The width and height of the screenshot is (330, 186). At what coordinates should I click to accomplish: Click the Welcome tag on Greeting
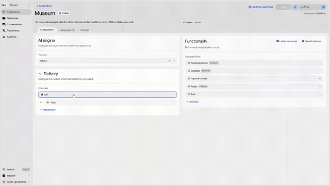(206, 71)
